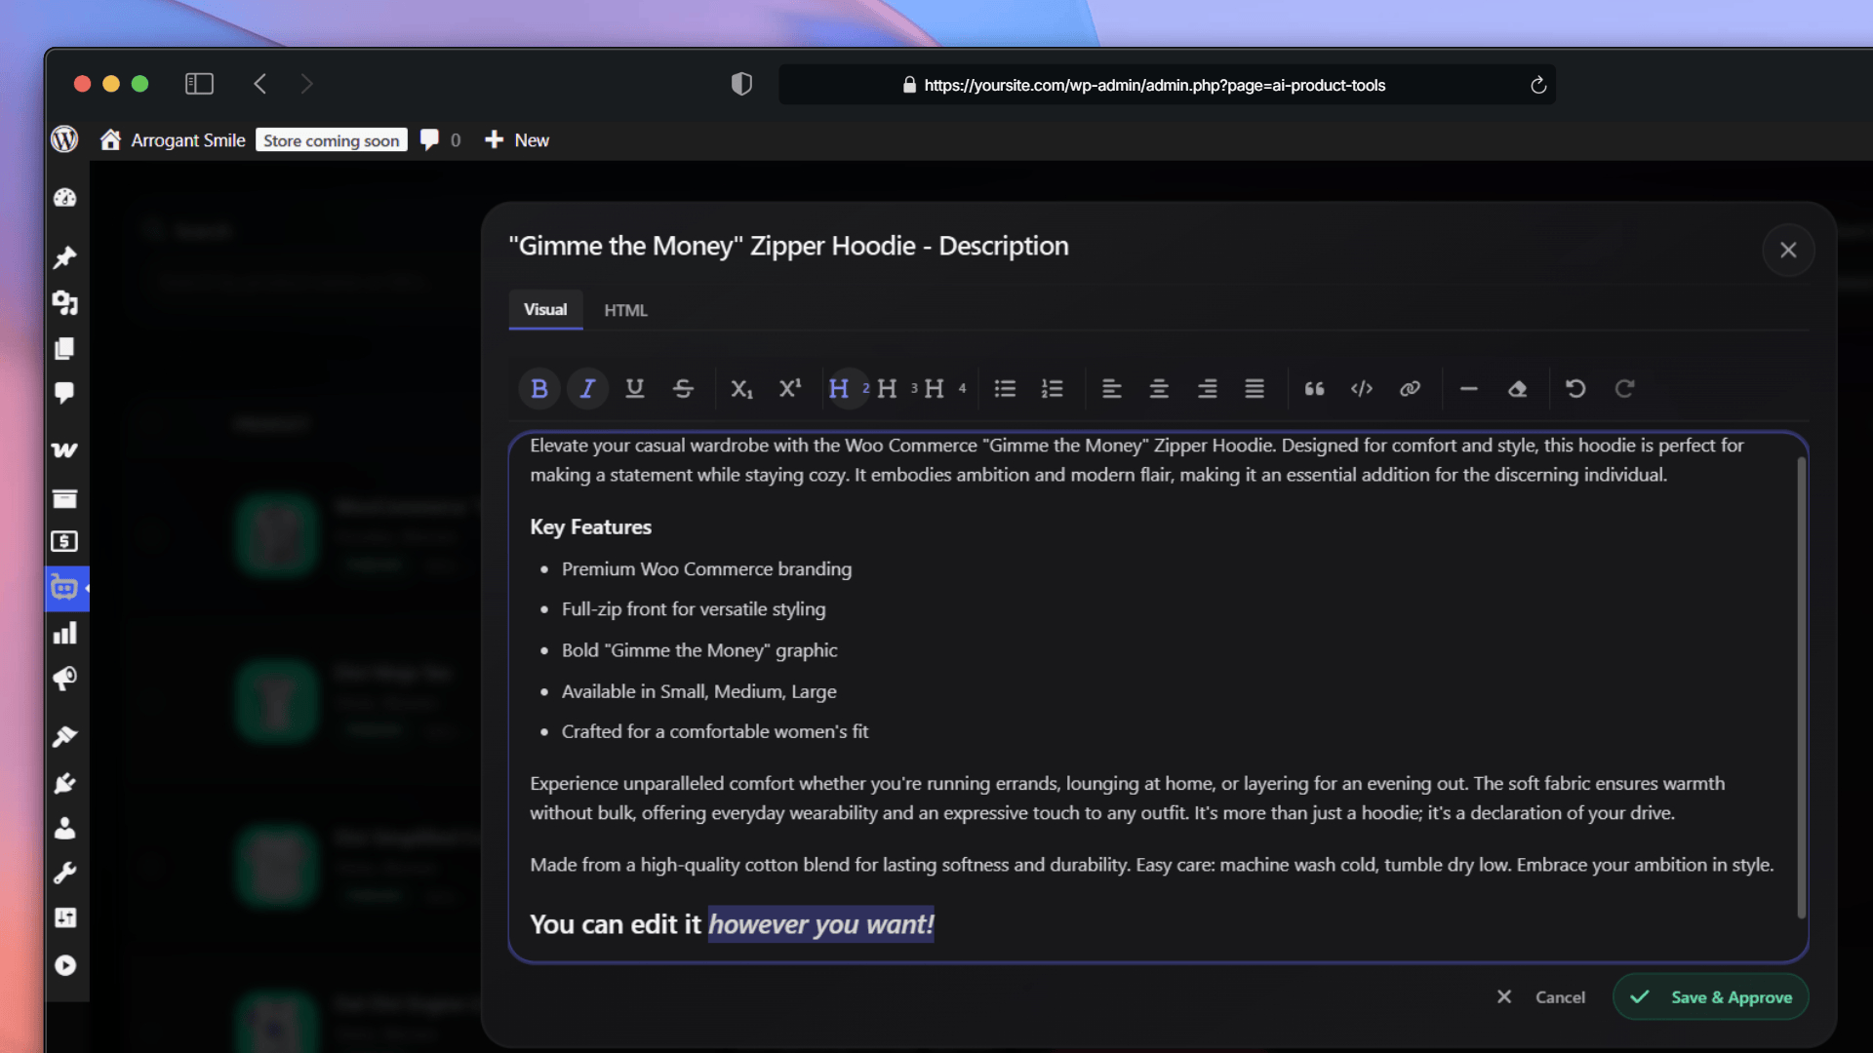
Task: Undo the last edit
Action: click(x=1575, y=389)
